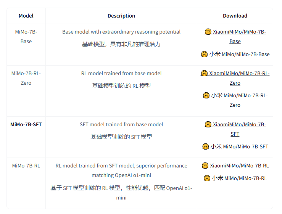Viewport: 282px width, 214px height.
Task: Click 'SFT model trained from base model' description
Action: tap(121, 124)
